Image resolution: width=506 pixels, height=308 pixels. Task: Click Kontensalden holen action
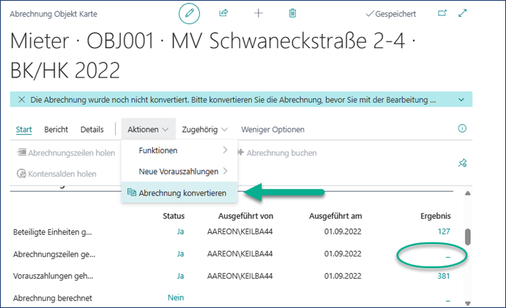(56, 174)
